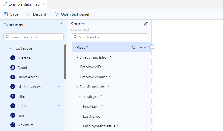Collapse the Employee tree node
This screenshot has height=131, width=223.
pyautogui.click(x=80, y=96)
